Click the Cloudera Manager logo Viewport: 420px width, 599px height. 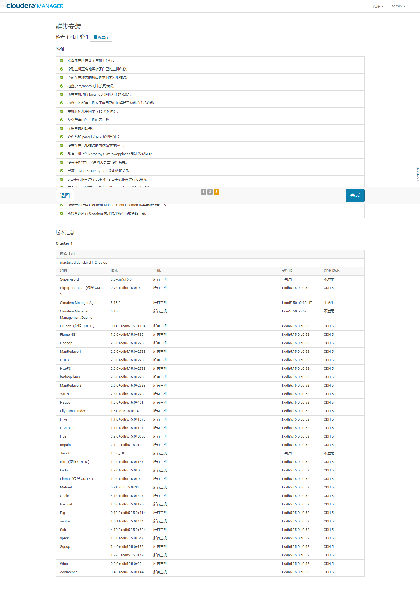pyautogui.click(x=35, y=6)
